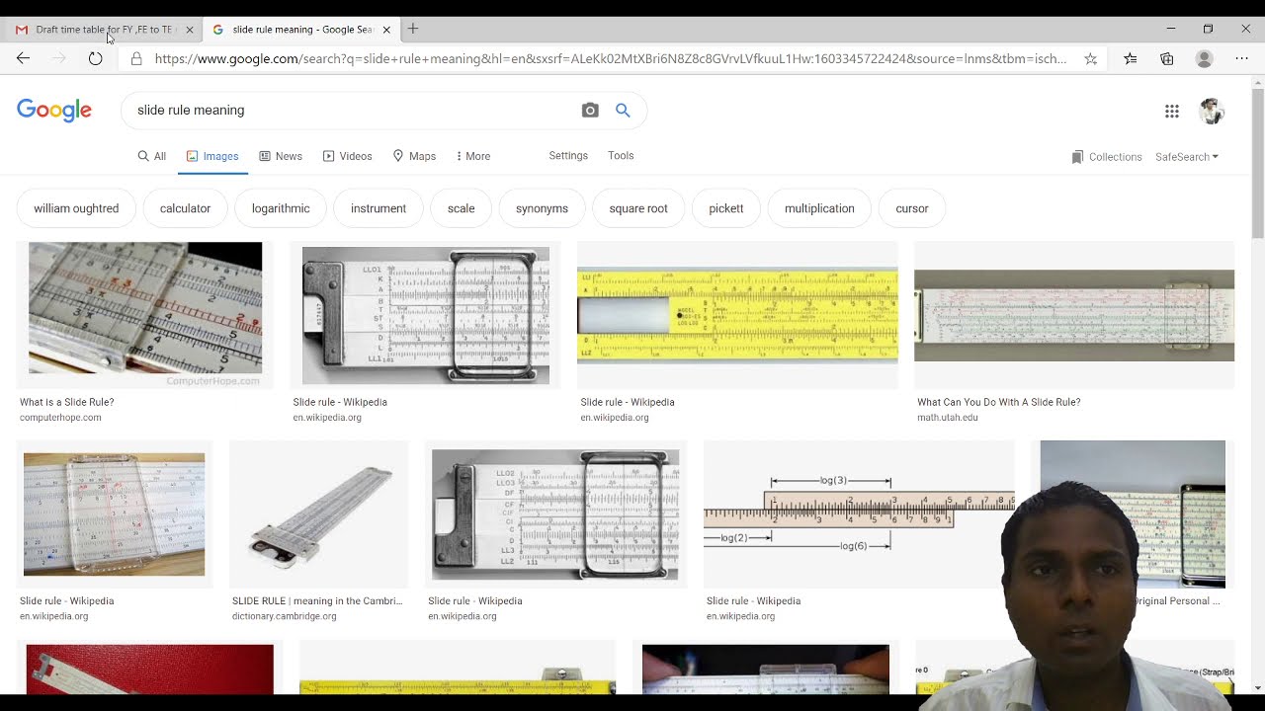
Task: Open the yellow slide rule Wikipedia image
Action: click(x=737, y=315)
